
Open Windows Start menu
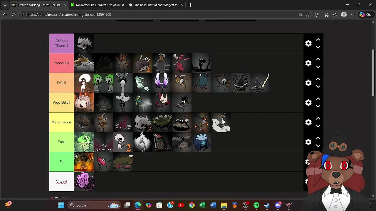click(x=61, y=205)
